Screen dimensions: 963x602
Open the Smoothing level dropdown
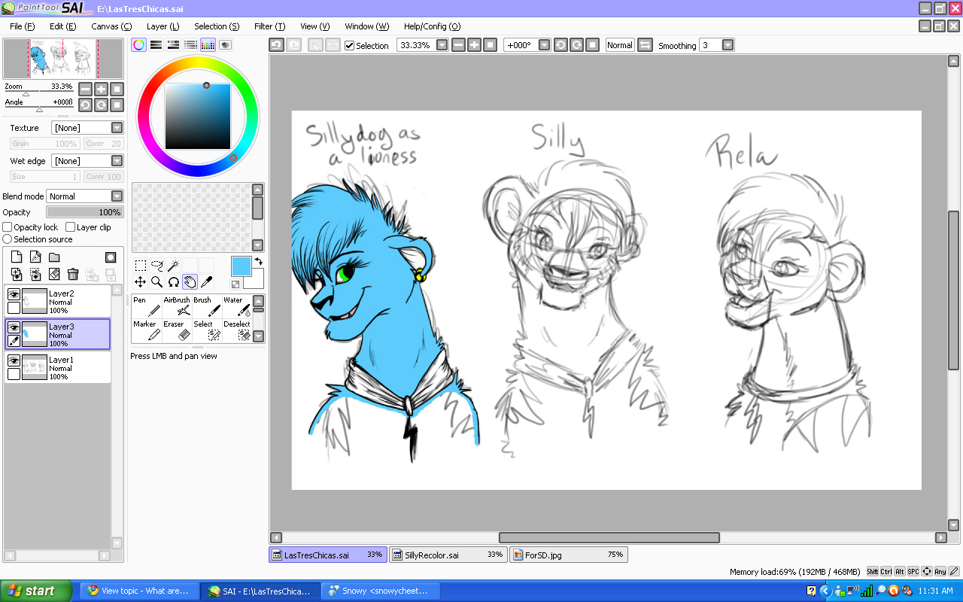(728, 45)
